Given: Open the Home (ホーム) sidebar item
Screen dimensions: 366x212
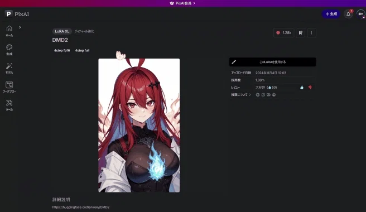Looking at the screenshot, I should pos(9,31).
